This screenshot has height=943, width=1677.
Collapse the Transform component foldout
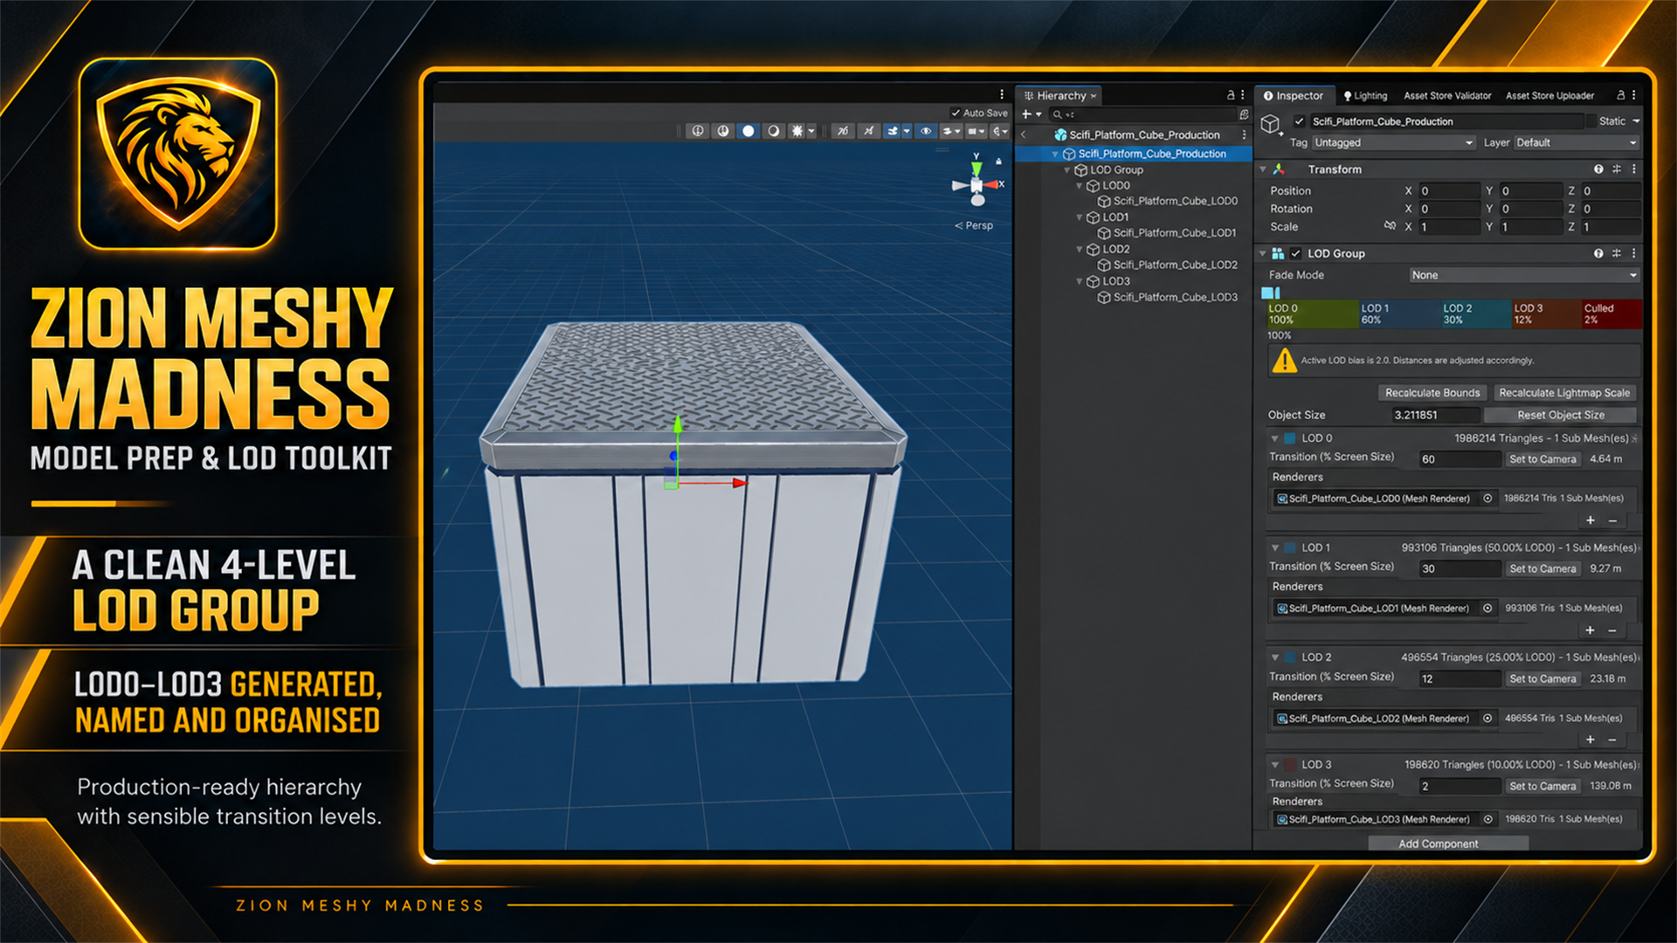point(1262,169)
